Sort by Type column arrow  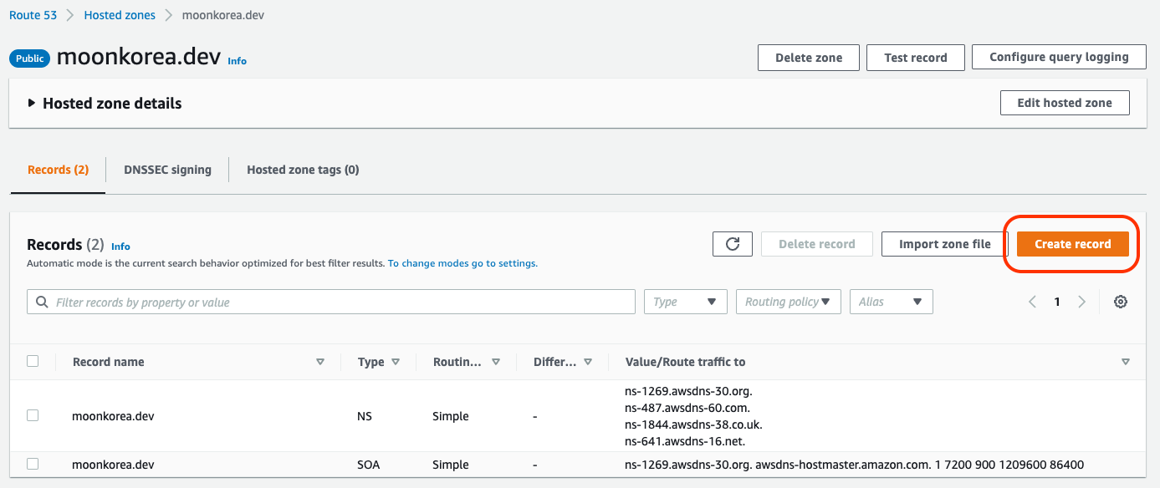coord(396,362)
